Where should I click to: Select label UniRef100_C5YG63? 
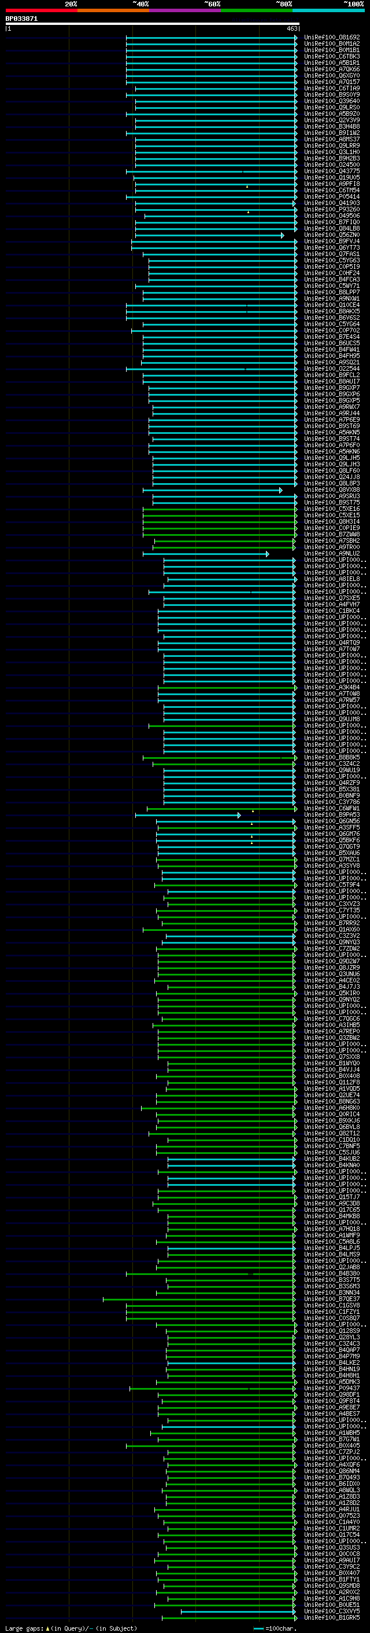(332, 261)
